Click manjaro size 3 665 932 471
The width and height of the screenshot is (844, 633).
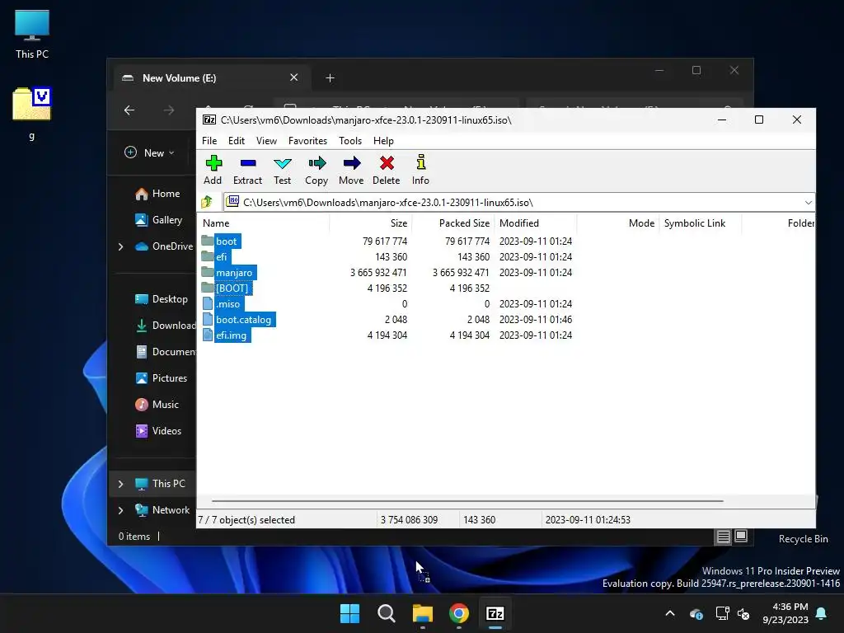click(x=378, y=272)
